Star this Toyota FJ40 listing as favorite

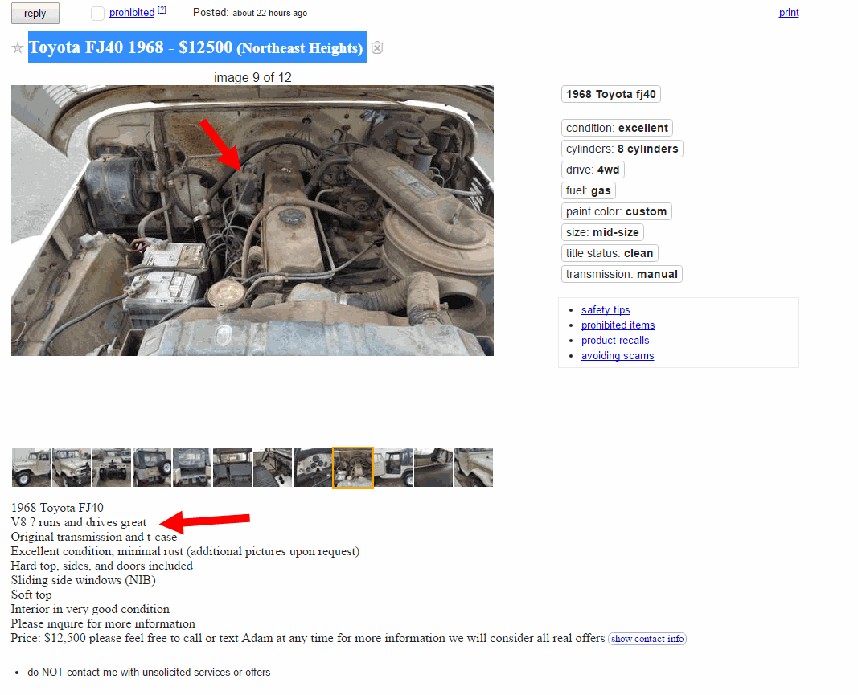click(18, 48)
